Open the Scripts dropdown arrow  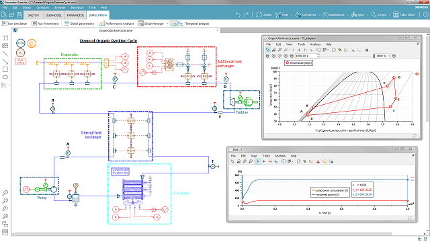click(390, 15)
